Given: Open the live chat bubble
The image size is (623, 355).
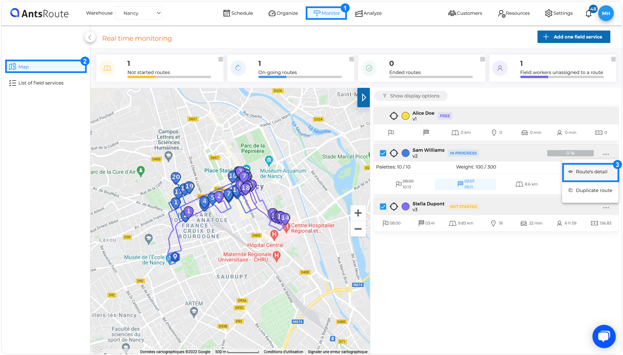Looking at the screenshot, I should point(604,336).
